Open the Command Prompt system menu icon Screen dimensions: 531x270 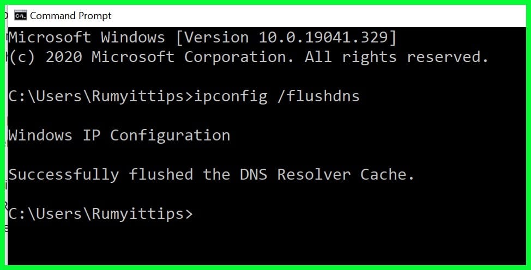coord(20,16)
